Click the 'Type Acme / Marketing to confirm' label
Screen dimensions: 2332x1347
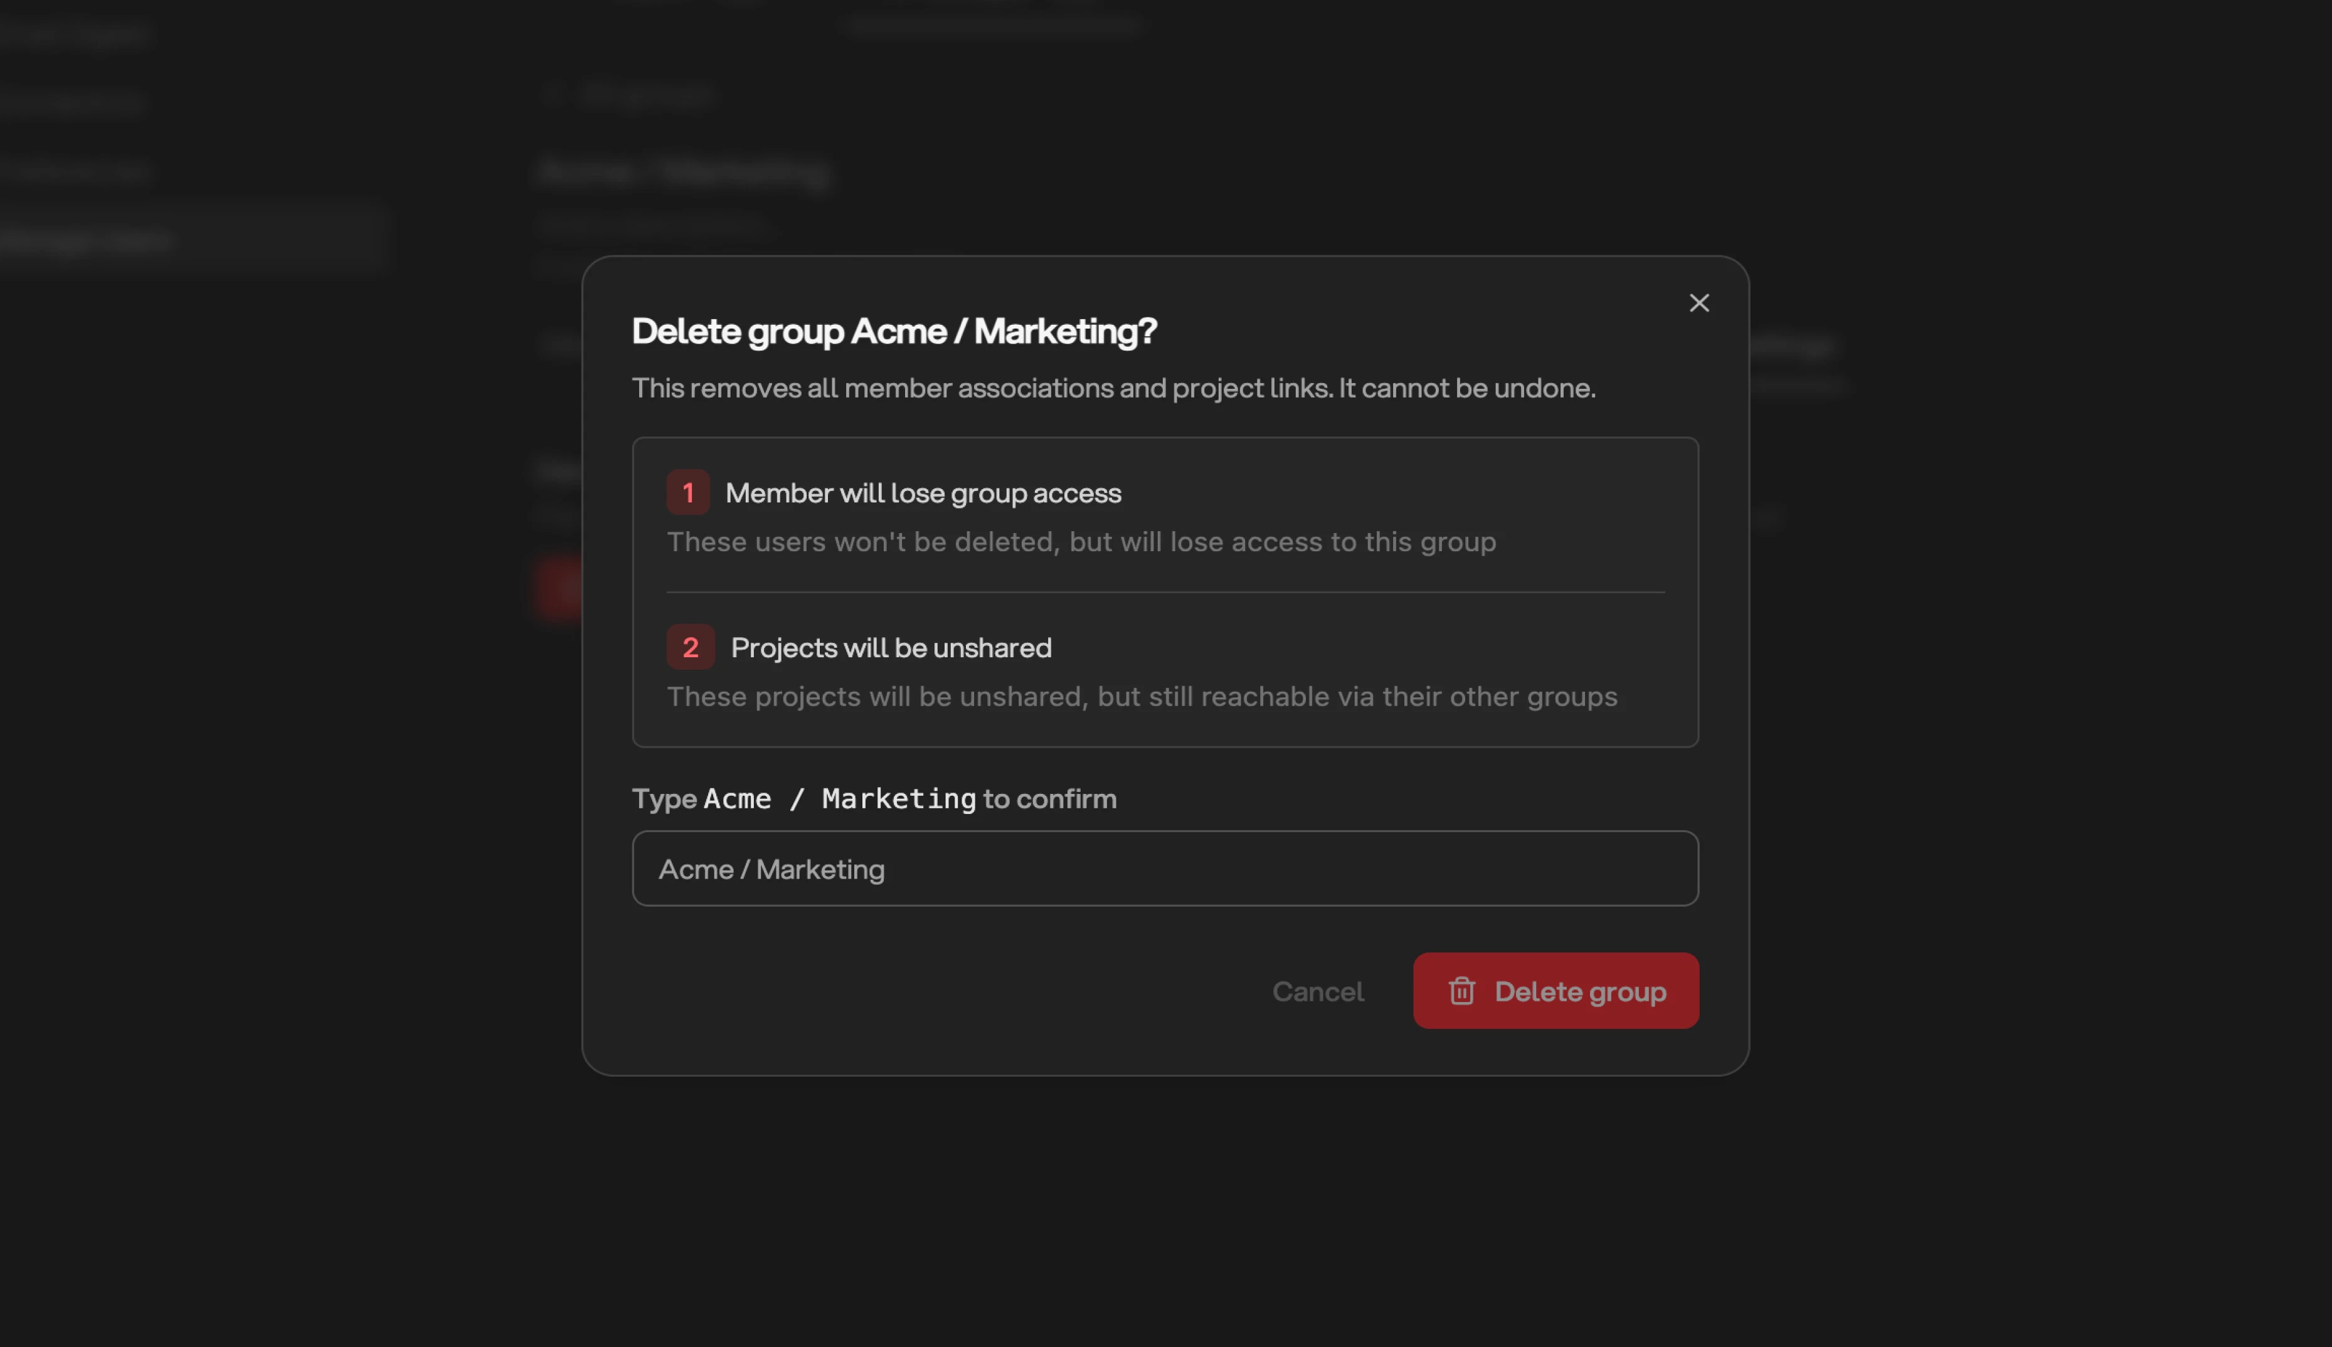873,798
